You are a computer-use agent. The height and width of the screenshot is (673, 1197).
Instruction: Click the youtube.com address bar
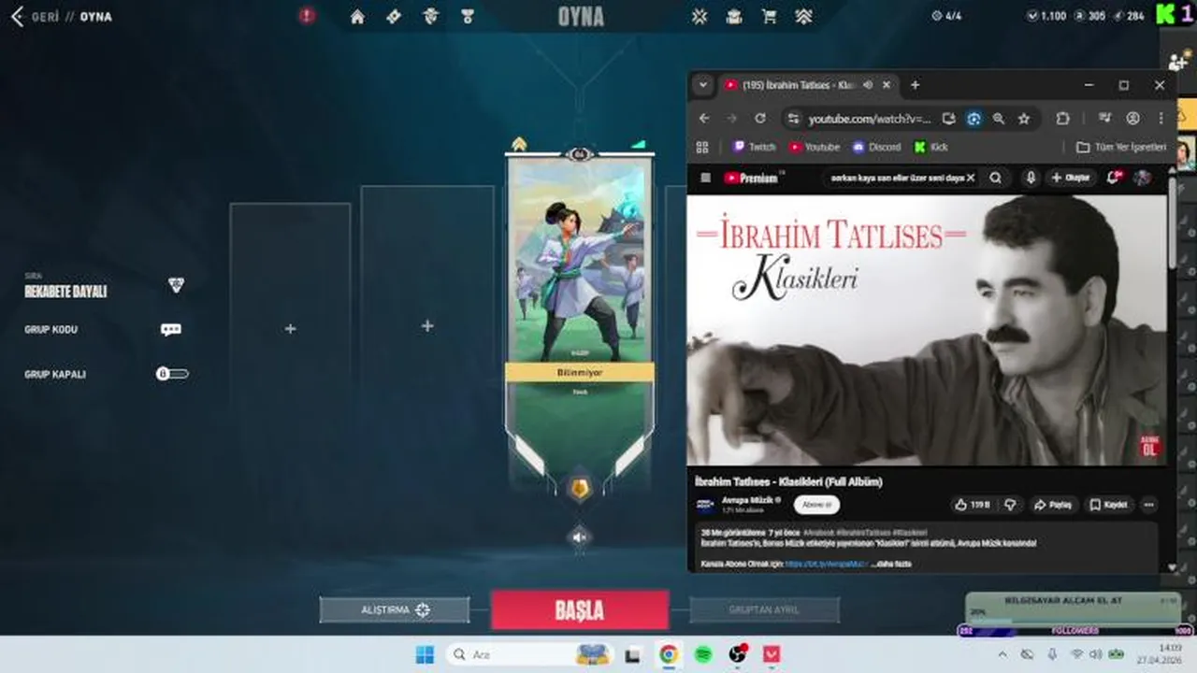pyautogui.click(x=870, y=119)
